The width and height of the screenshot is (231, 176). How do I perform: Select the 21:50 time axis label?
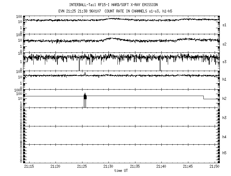[x=214, y=167]
